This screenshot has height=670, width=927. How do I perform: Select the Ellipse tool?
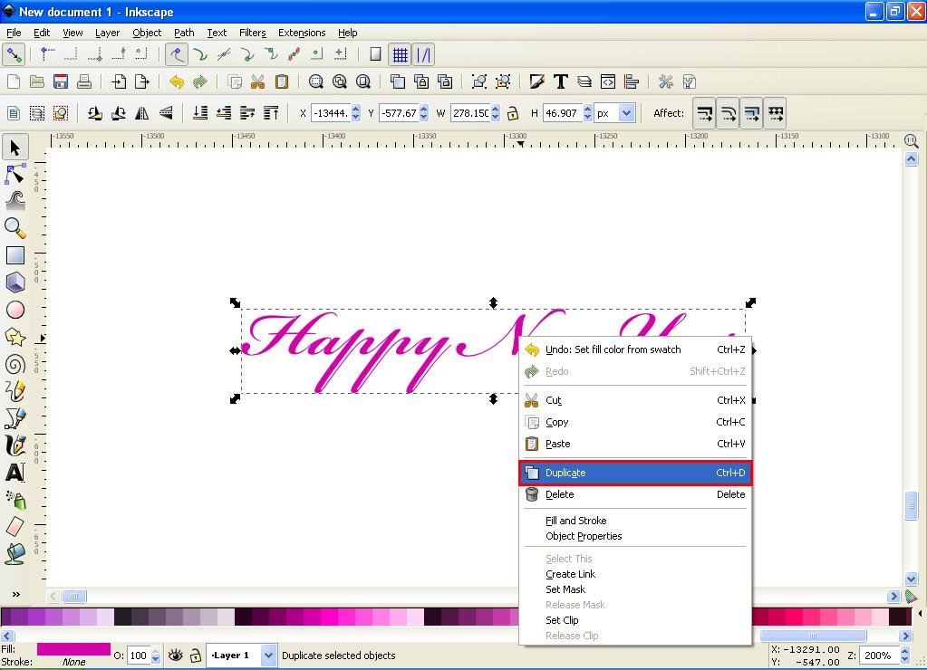click(x=14, y=310)
